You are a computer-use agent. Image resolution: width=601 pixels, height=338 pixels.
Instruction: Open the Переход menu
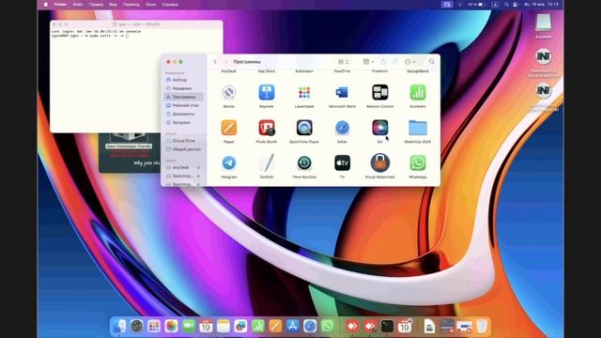pos(131,5)
